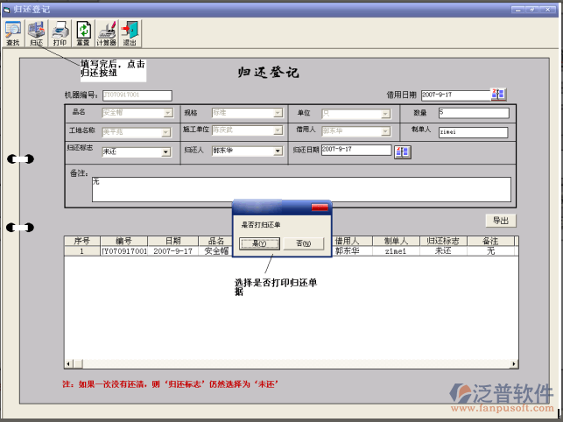
Task: Click the 数量 quantity input field
Action: point(473,113)
